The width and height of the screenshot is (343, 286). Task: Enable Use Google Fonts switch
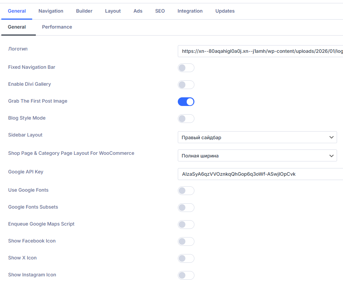pyautogui.click(x=186, y=191)
